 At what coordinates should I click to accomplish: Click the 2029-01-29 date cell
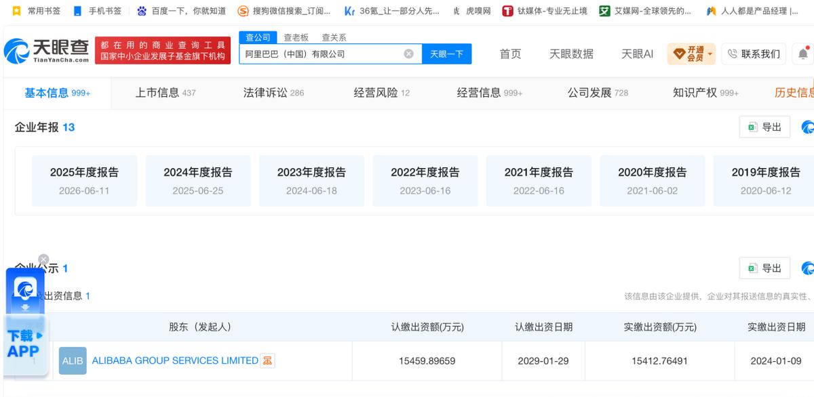543,360
